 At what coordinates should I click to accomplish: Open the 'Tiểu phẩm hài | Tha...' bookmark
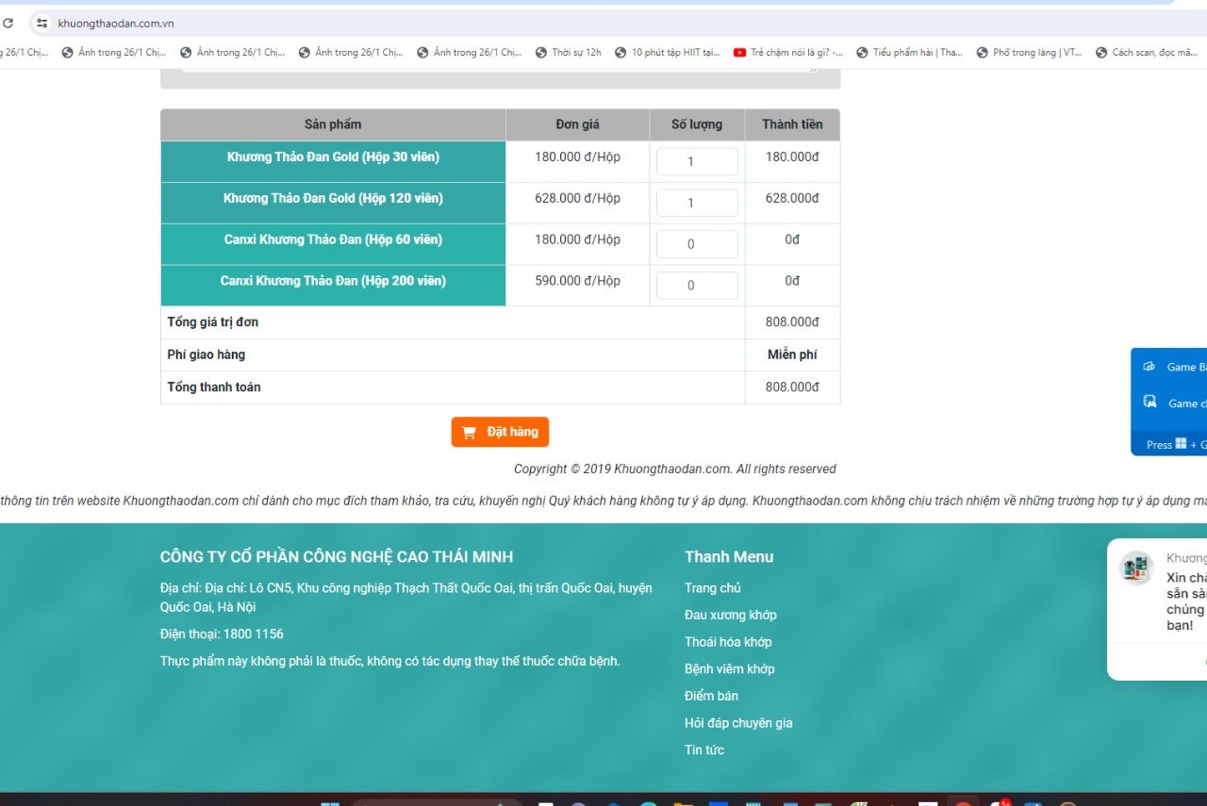click(x=909, y=53)
